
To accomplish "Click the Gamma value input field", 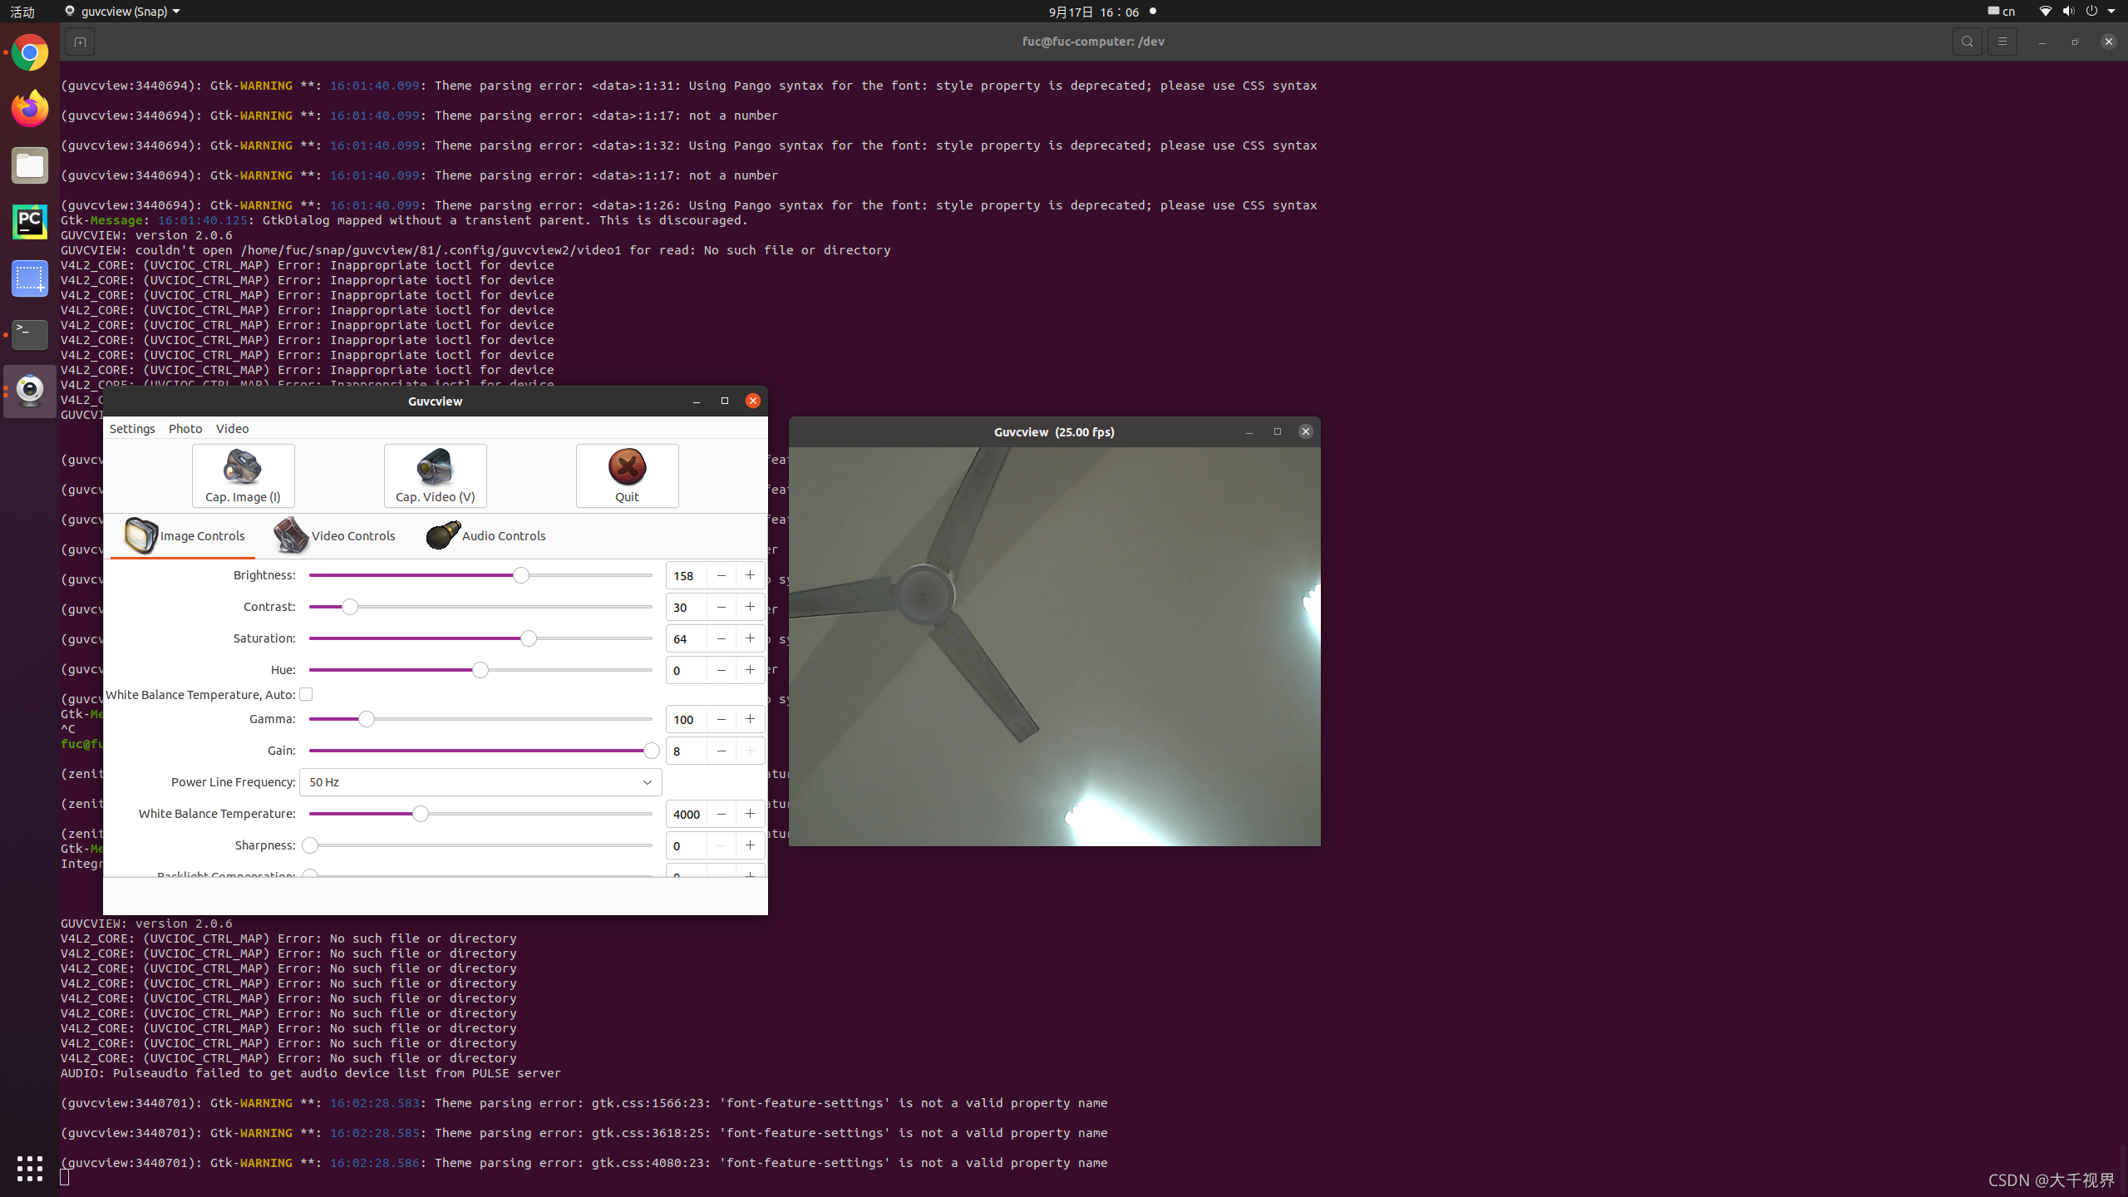I will point(686,719).
